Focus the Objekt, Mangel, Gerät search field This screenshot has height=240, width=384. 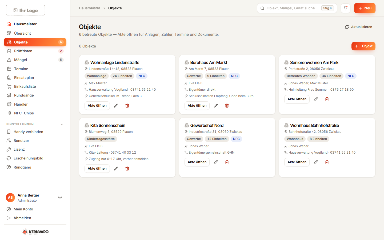[x=297, y=8]
